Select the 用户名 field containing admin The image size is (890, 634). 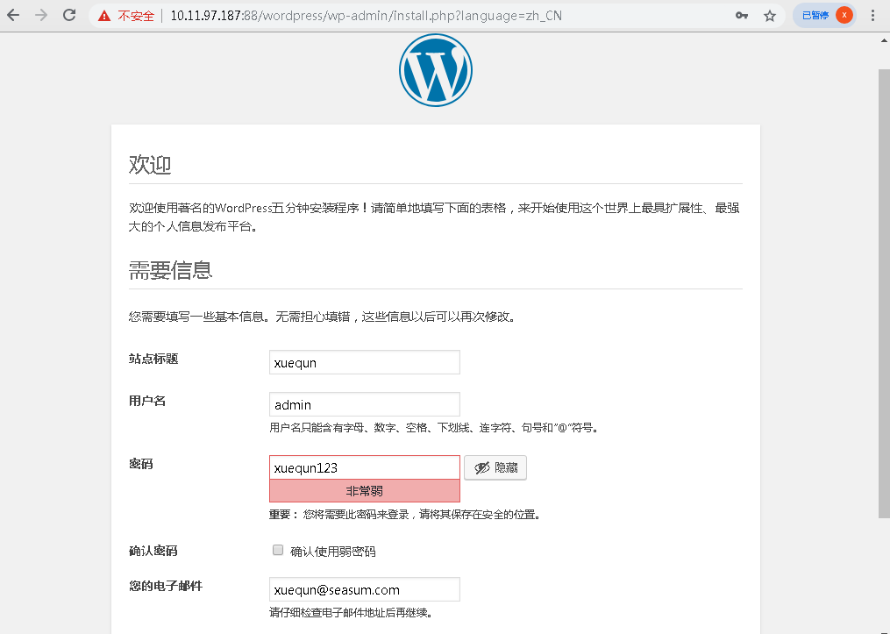(364, 404)
